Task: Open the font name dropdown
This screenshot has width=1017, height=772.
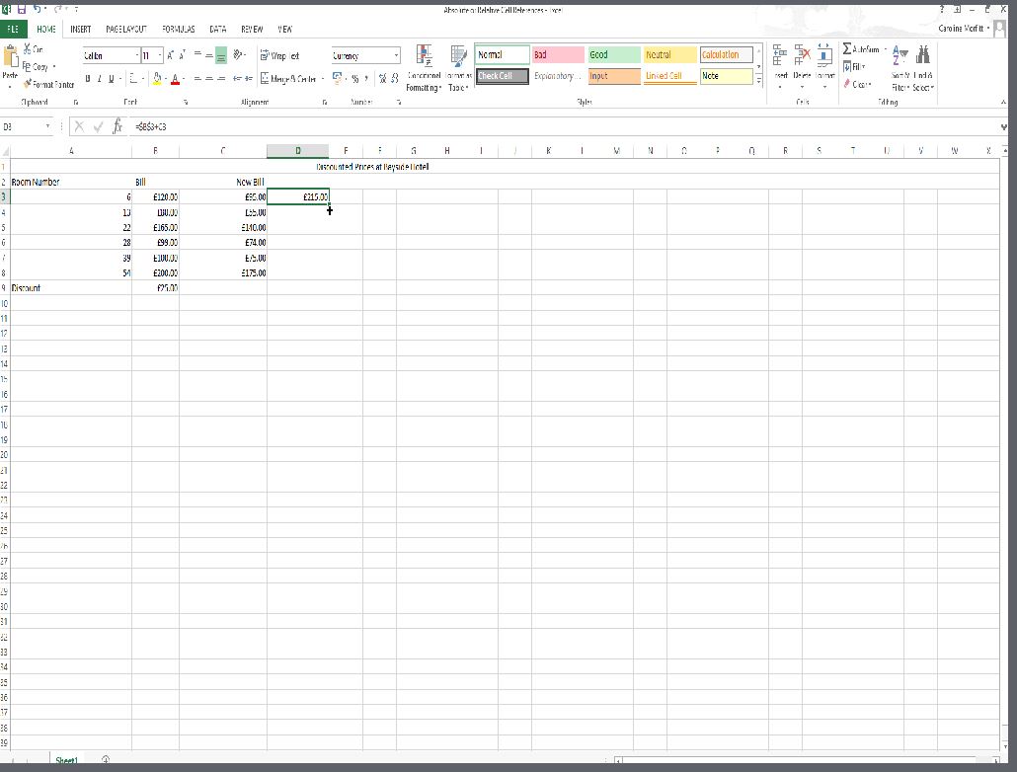Action: click(x=137, y=56)
